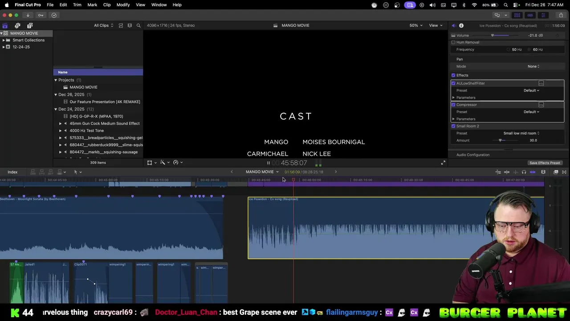Open the Window menu
Screen dimensions: 570x321
[159, 5]
